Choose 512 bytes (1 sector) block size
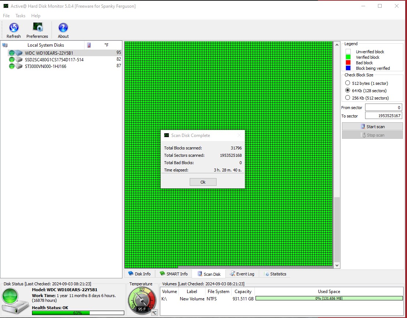This screenshot has width=407, height=318. [347, 83]
